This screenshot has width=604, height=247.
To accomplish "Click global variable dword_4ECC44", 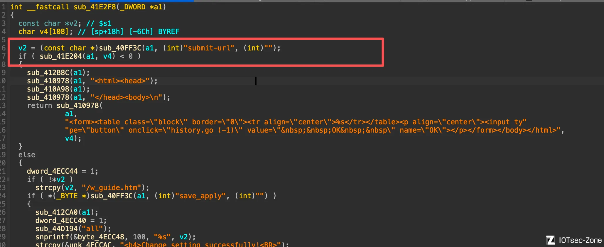I will (52, 171).
